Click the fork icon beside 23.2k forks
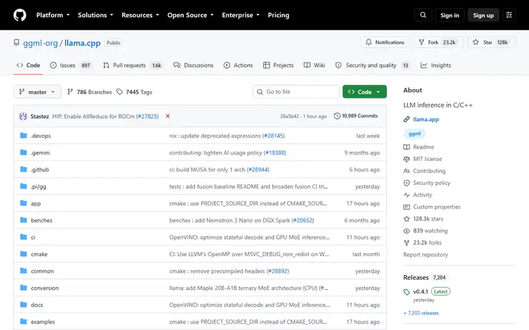The width and height of the screenshot is (529, 330). click(x=407, y=243)
